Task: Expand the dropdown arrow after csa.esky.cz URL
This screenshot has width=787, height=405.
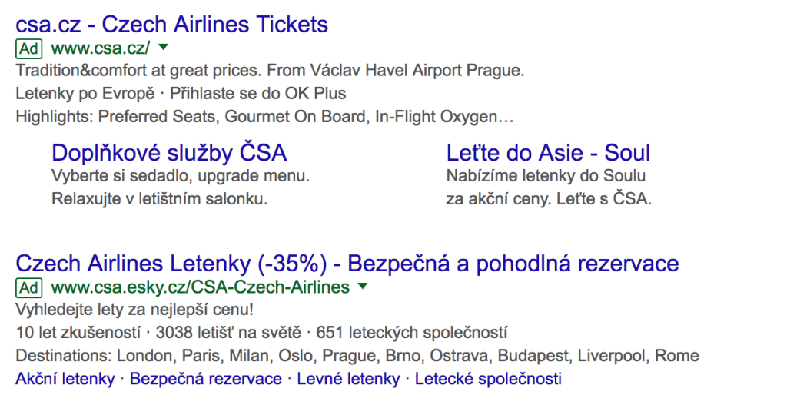Action: 363,286
